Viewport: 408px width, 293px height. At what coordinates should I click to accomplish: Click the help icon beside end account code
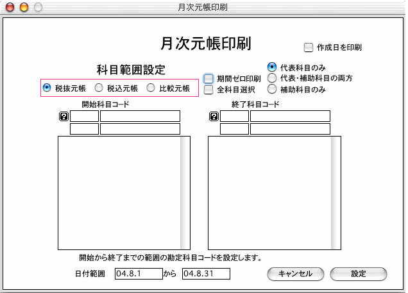point(214,116)
